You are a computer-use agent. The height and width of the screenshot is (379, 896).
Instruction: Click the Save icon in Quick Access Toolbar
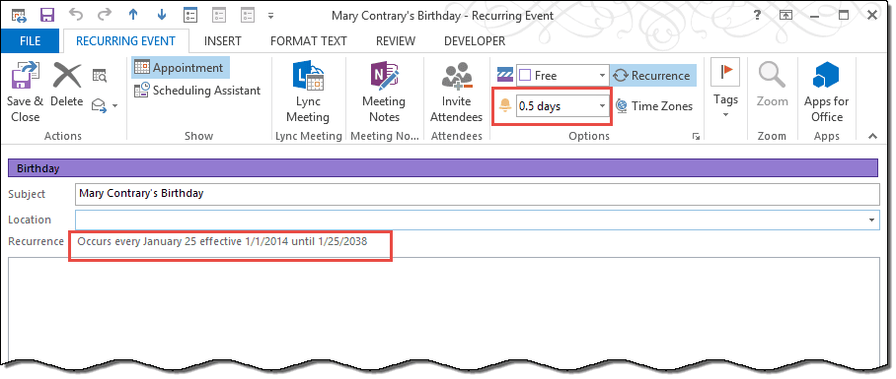click(46, 15)
